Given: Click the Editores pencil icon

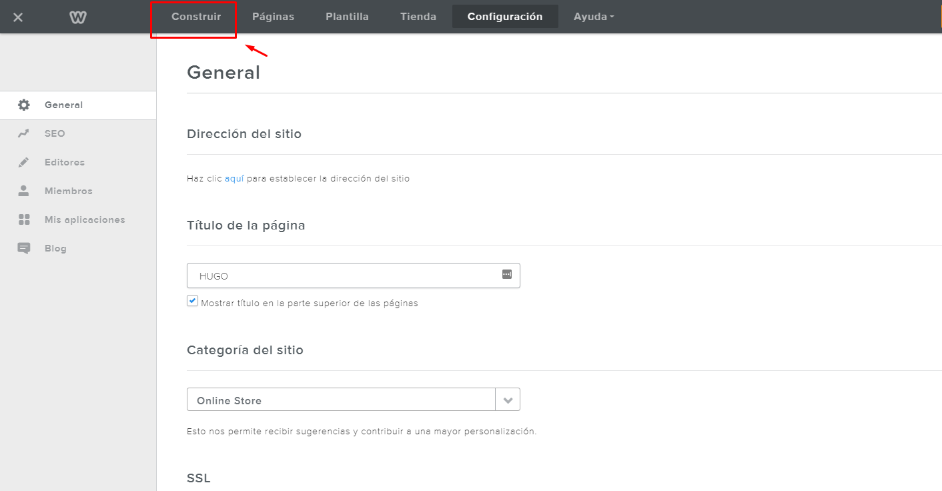Looking at the screenshot, I should click(x=24, y=162).
